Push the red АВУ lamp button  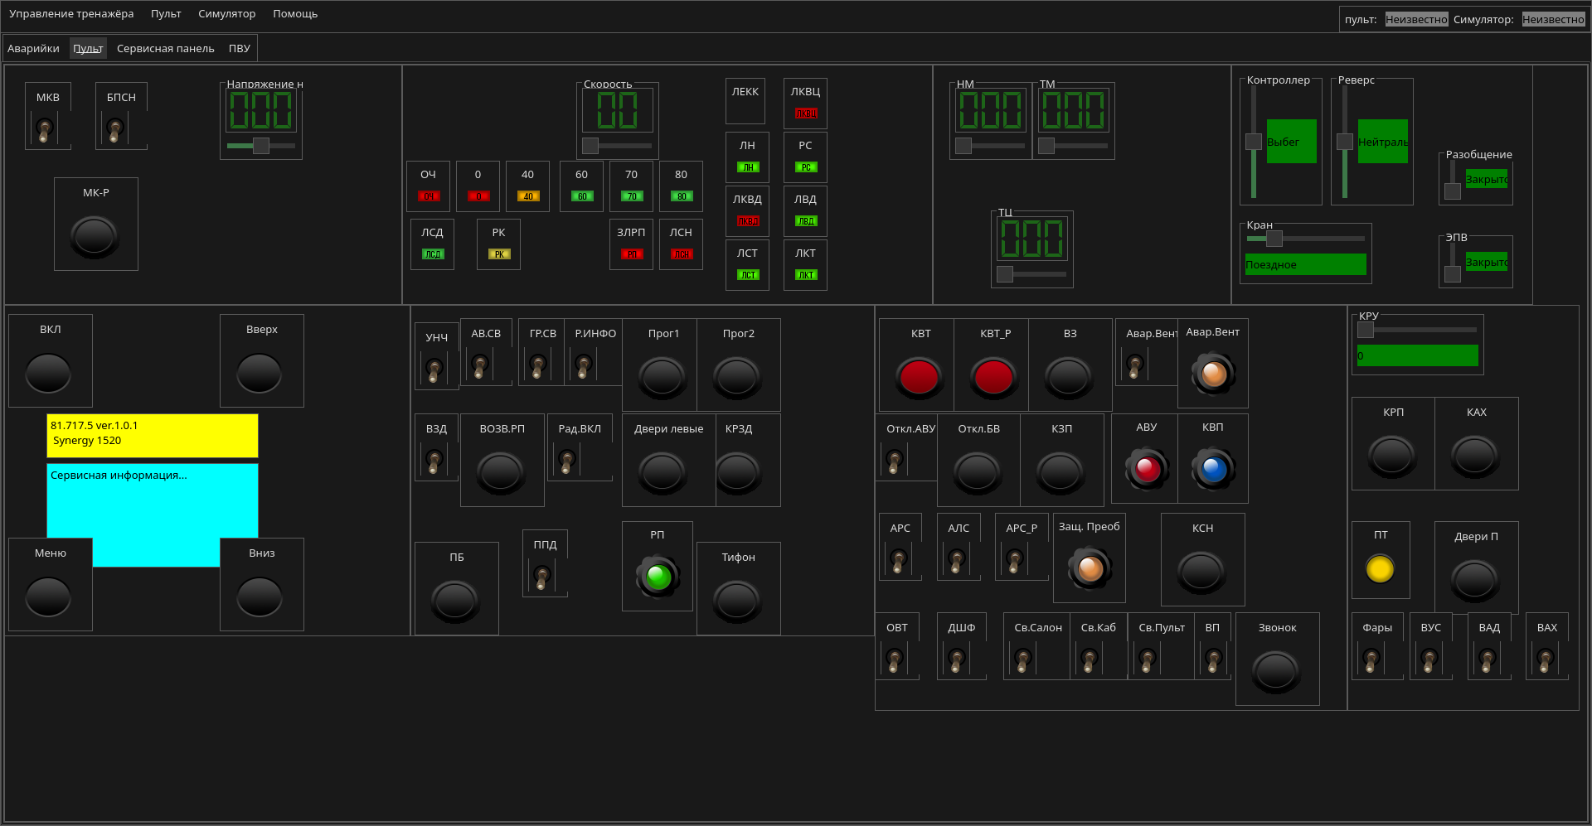1148,469
